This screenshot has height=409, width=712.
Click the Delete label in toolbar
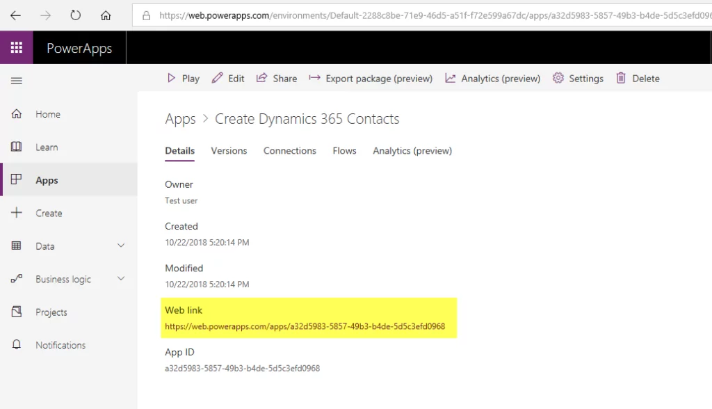(x=646, y=79)
